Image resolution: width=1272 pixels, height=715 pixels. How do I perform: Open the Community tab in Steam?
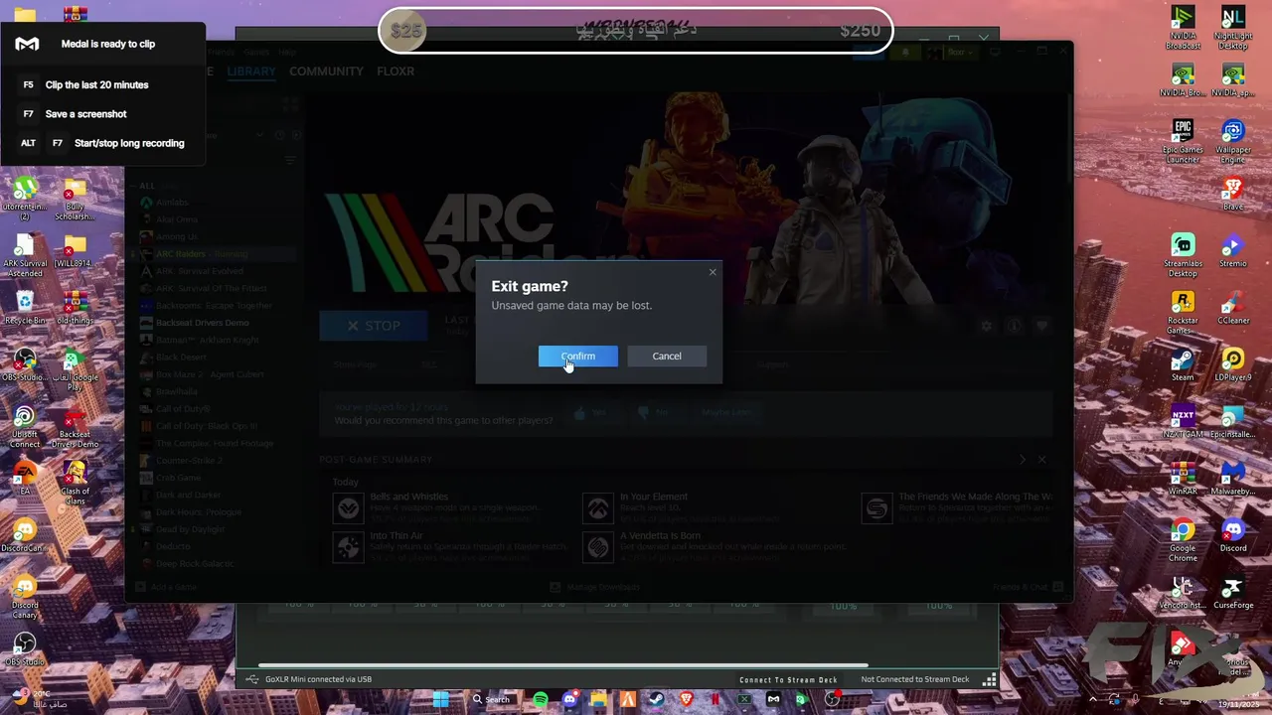tap(326, 71)
